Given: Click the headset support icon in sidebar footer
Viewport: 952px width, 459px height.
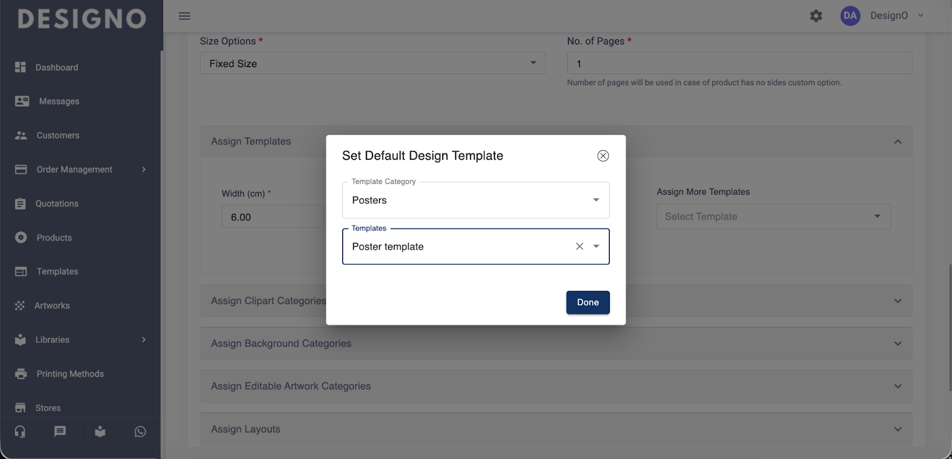Looking at the screenshot, I should (x=20, y=432).
